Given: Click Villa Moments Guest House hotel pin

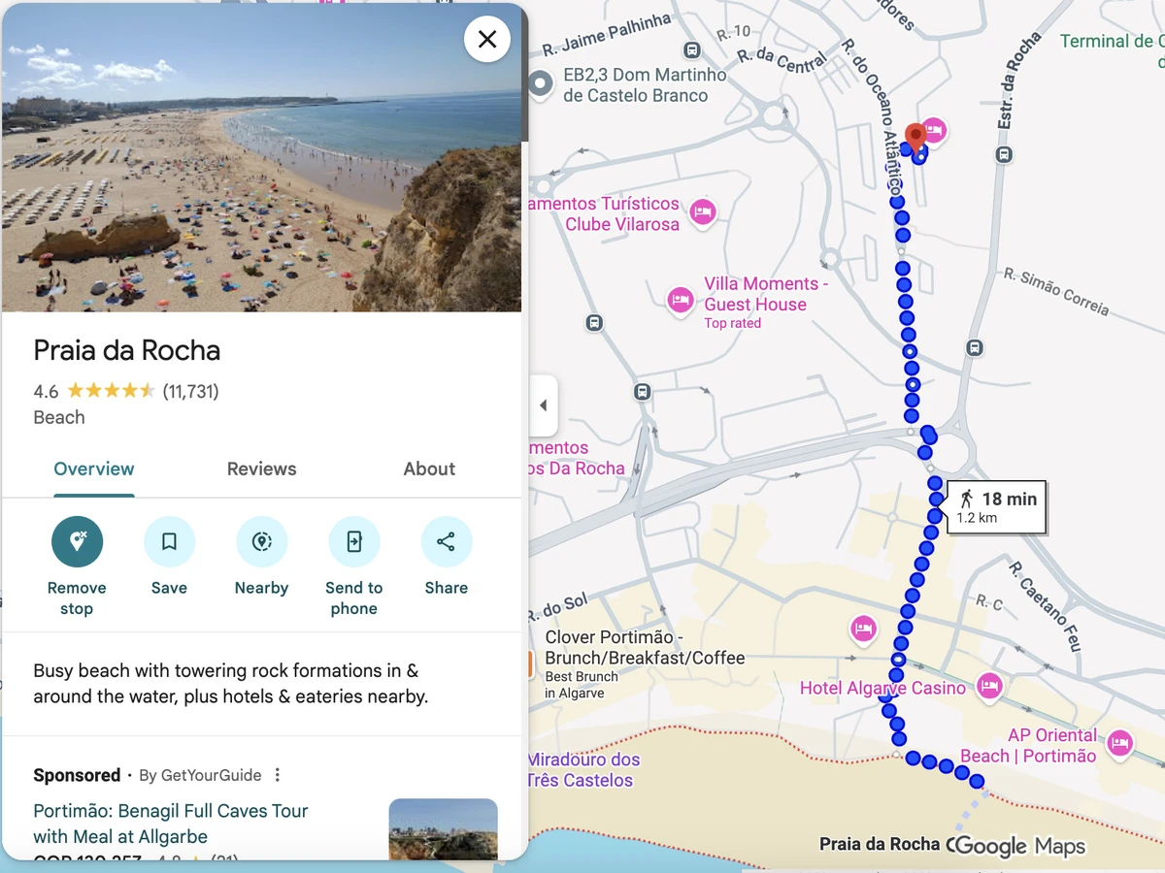Looking at the screenshot, I should click(681, 300).
